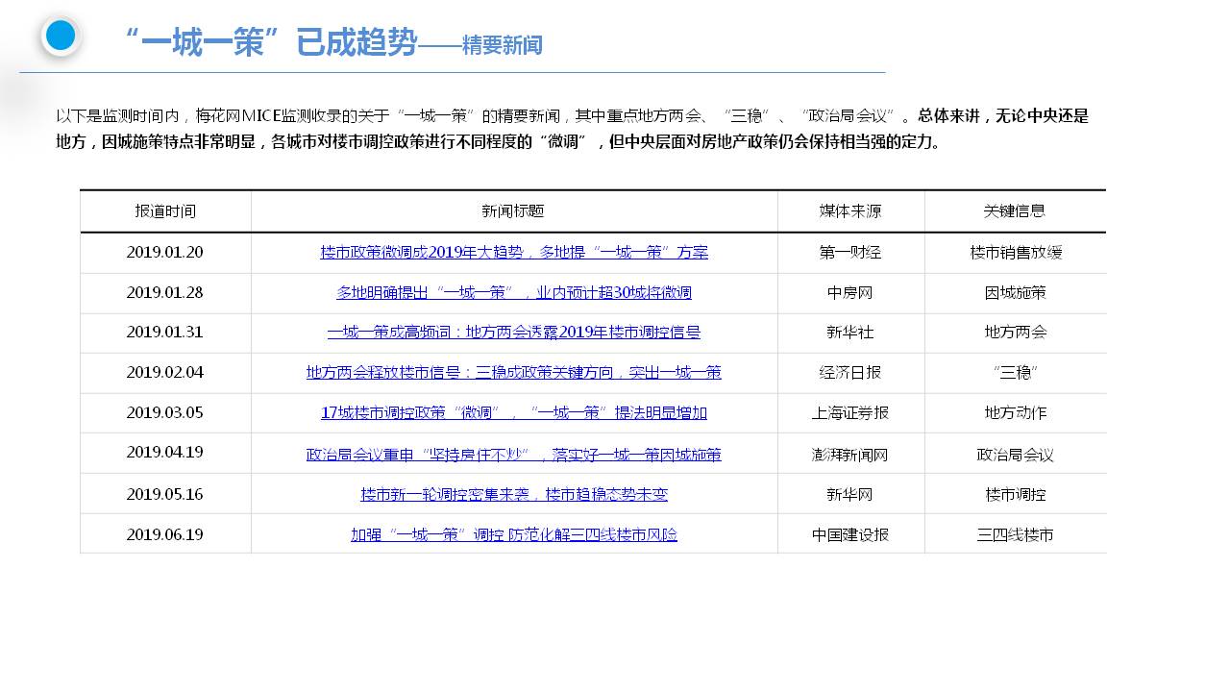Image resolution: width=1230 pixels, height=692 pixels.
Task: Click the 上海证券报 source cell
Action: [x=850, y=413]
